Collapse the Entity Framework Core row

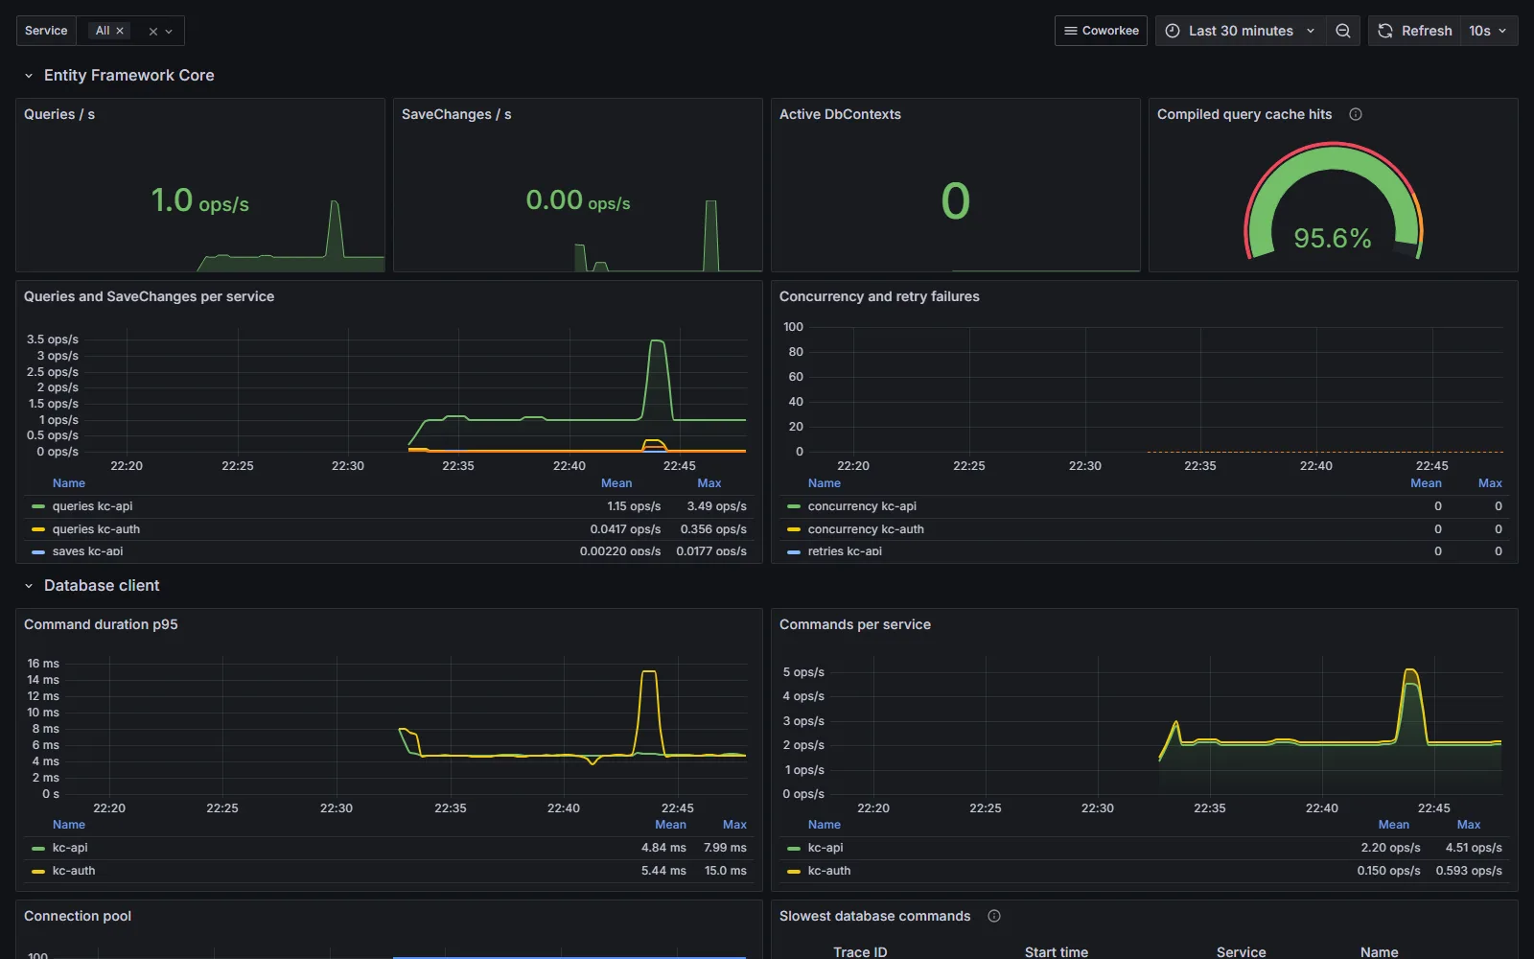(29, 76)
